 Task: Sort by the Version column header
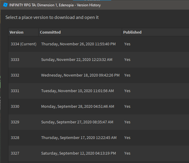click(17, 32)
